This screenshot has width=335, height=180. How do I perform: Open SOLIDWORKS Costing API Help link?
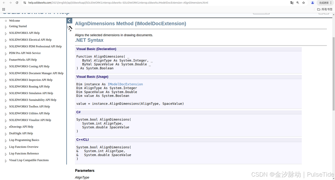coord(29,66)
